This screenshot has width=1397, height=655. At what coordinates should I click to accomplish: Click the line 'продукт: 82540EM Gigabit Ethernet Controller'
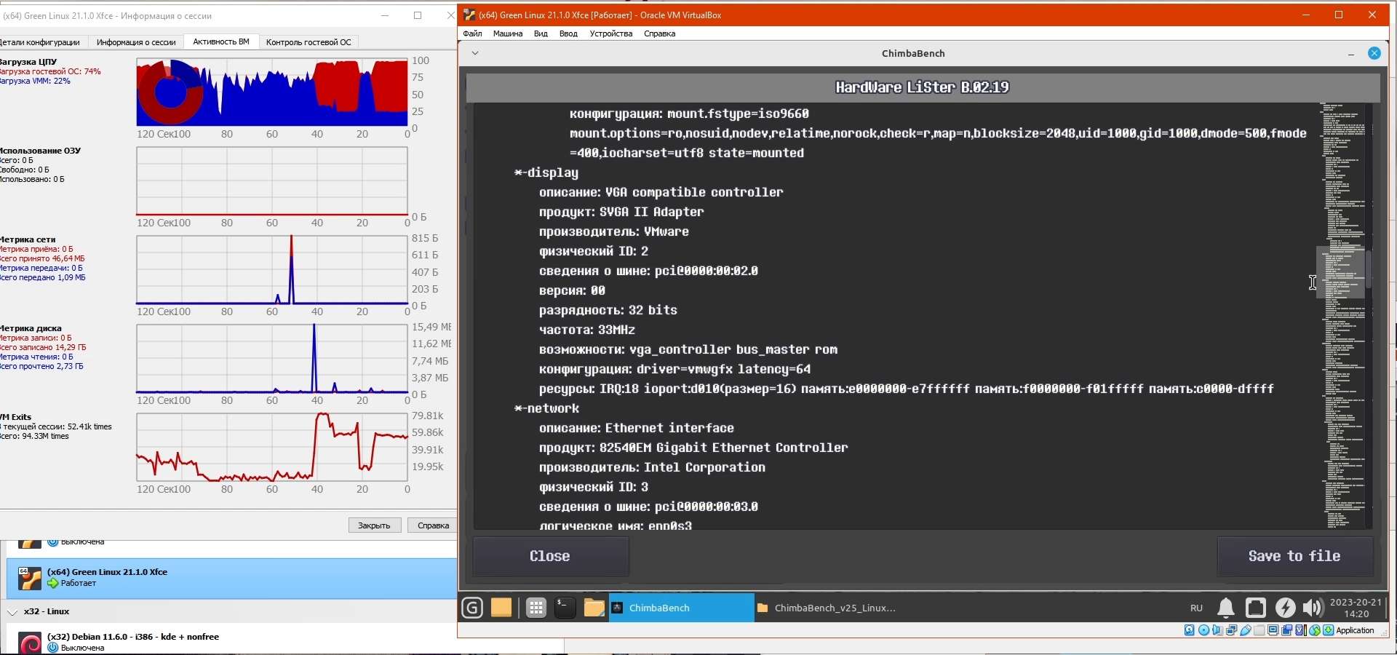(693, 448)
